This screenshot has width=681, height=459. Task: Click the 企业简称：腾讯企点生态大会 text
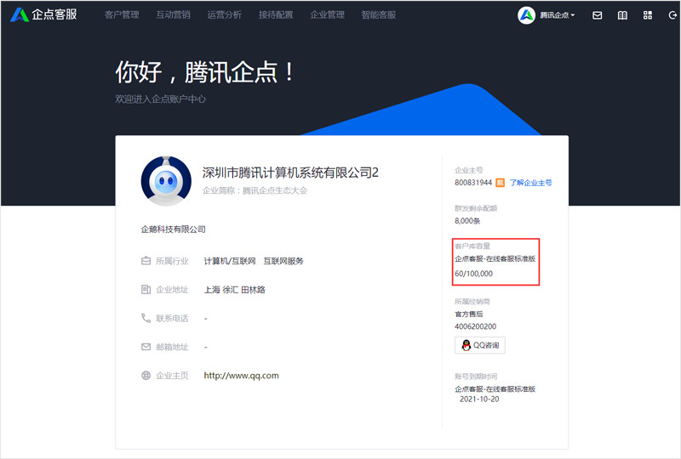tap(255, 190)
